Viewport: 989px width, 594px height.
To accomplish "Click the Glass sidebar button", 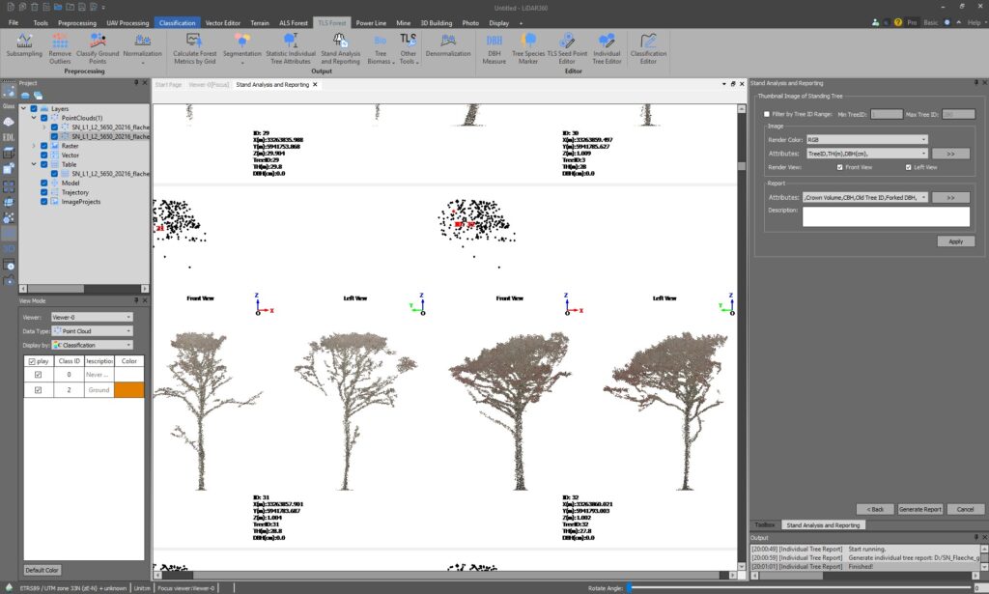I will tap(9, 106).
